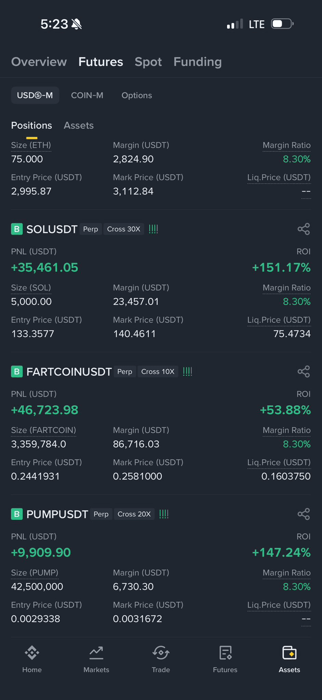Open the Markets chart icon
Image resolution: width=322 pixels, height=700 pixels.
96,653
